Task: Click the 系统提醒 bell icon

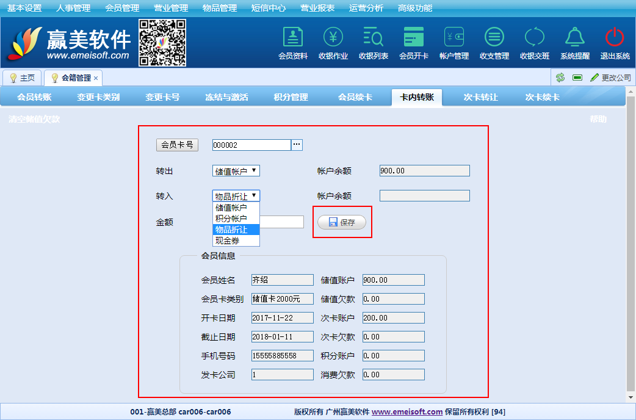Action: [575, 38]
